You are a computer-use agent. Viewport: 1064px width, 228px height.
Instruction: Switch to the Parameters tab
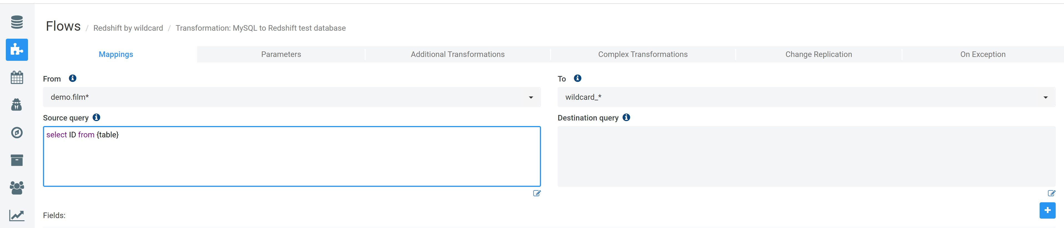coord(281,54)
